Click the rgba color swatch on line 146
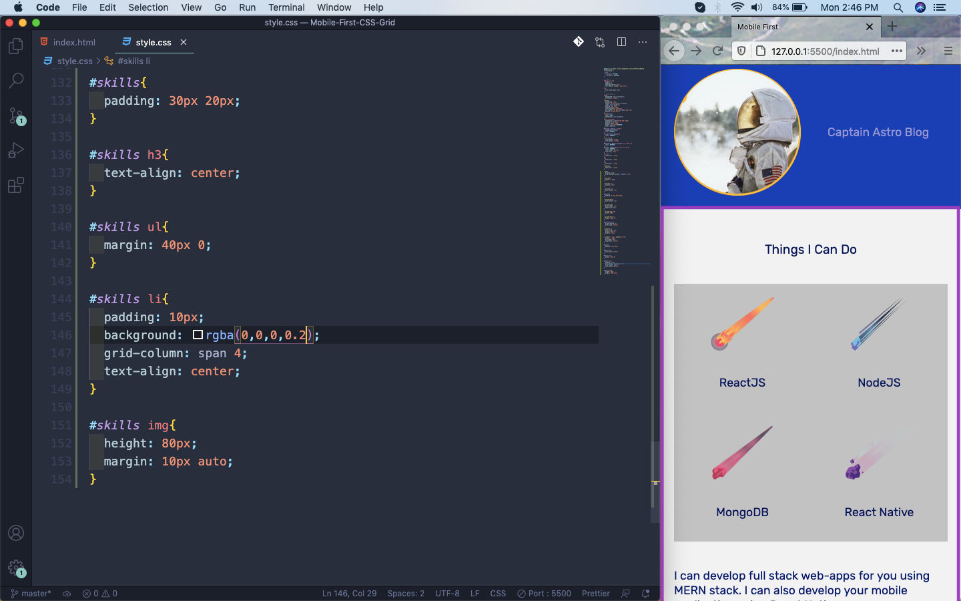 (x=198, y=335)
